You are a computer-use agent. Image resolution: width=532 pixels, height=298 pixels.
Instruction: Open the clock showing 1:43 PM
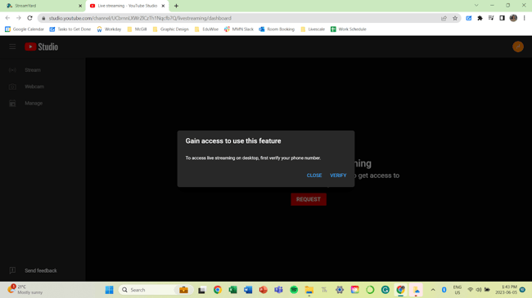coord(506,290)
